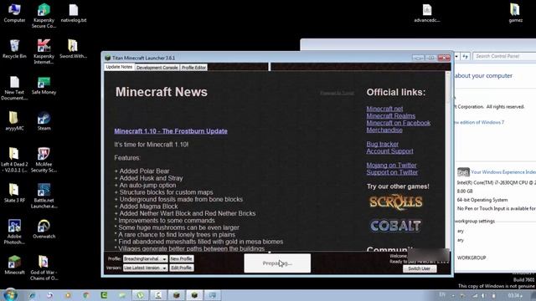536x301 pixels.
Task: Click the first Minecraft block taskbar icon
Action: [176, 295]
